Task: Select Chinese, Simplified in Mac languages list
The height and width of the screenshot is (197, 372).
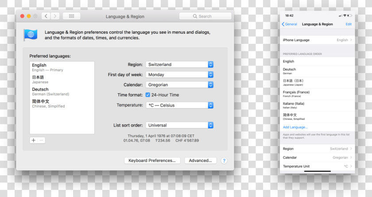Action: click(x=62, y=104)
